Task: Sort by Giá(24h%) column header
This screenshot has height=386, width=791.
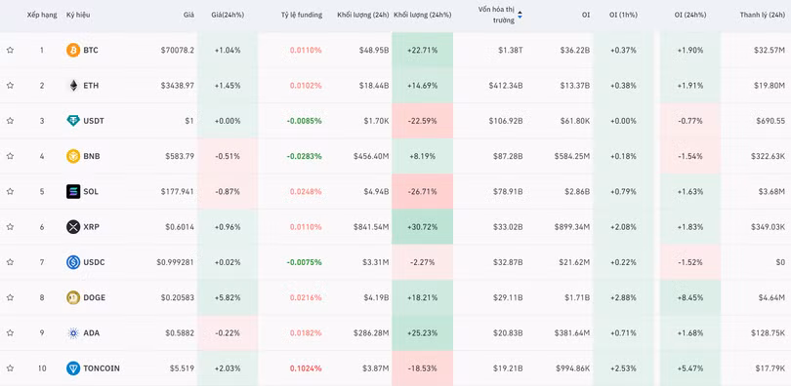Action: (228, 15)
